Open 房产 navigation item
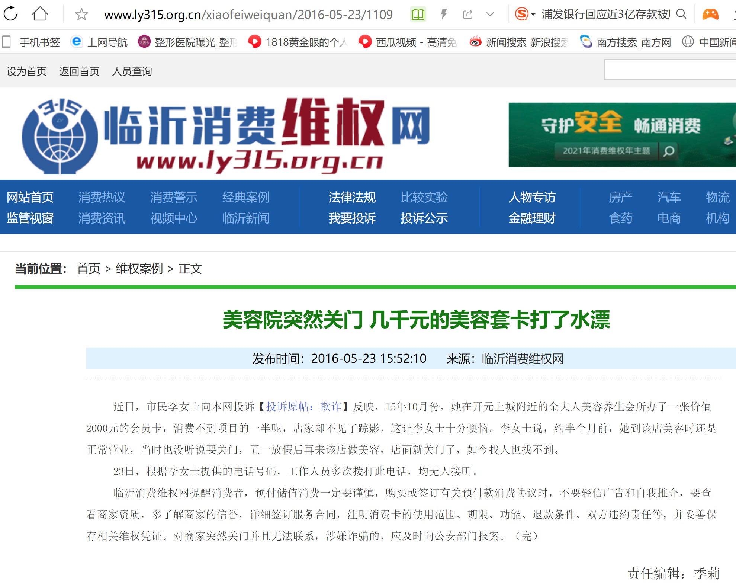The width and height of the screenshot is (736, 586). tap(620, 197)
